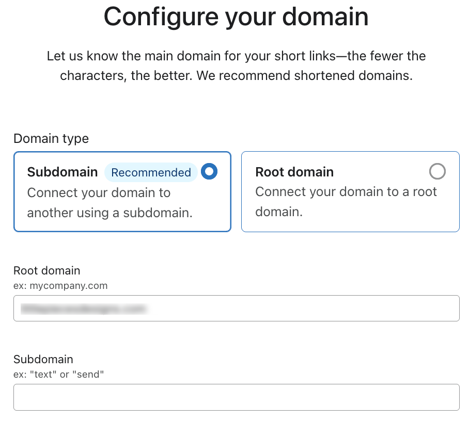Click "Connect your domain to a root" description

(346, 192)
